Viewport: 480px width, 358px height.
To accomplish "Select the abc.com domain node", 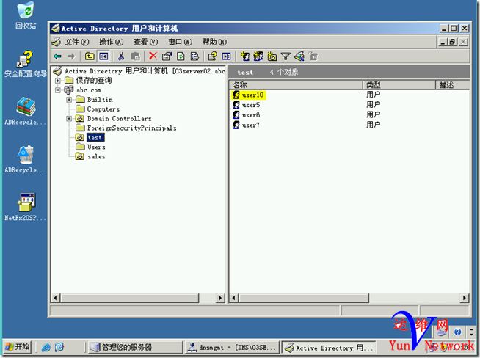I will pos(89,90).
